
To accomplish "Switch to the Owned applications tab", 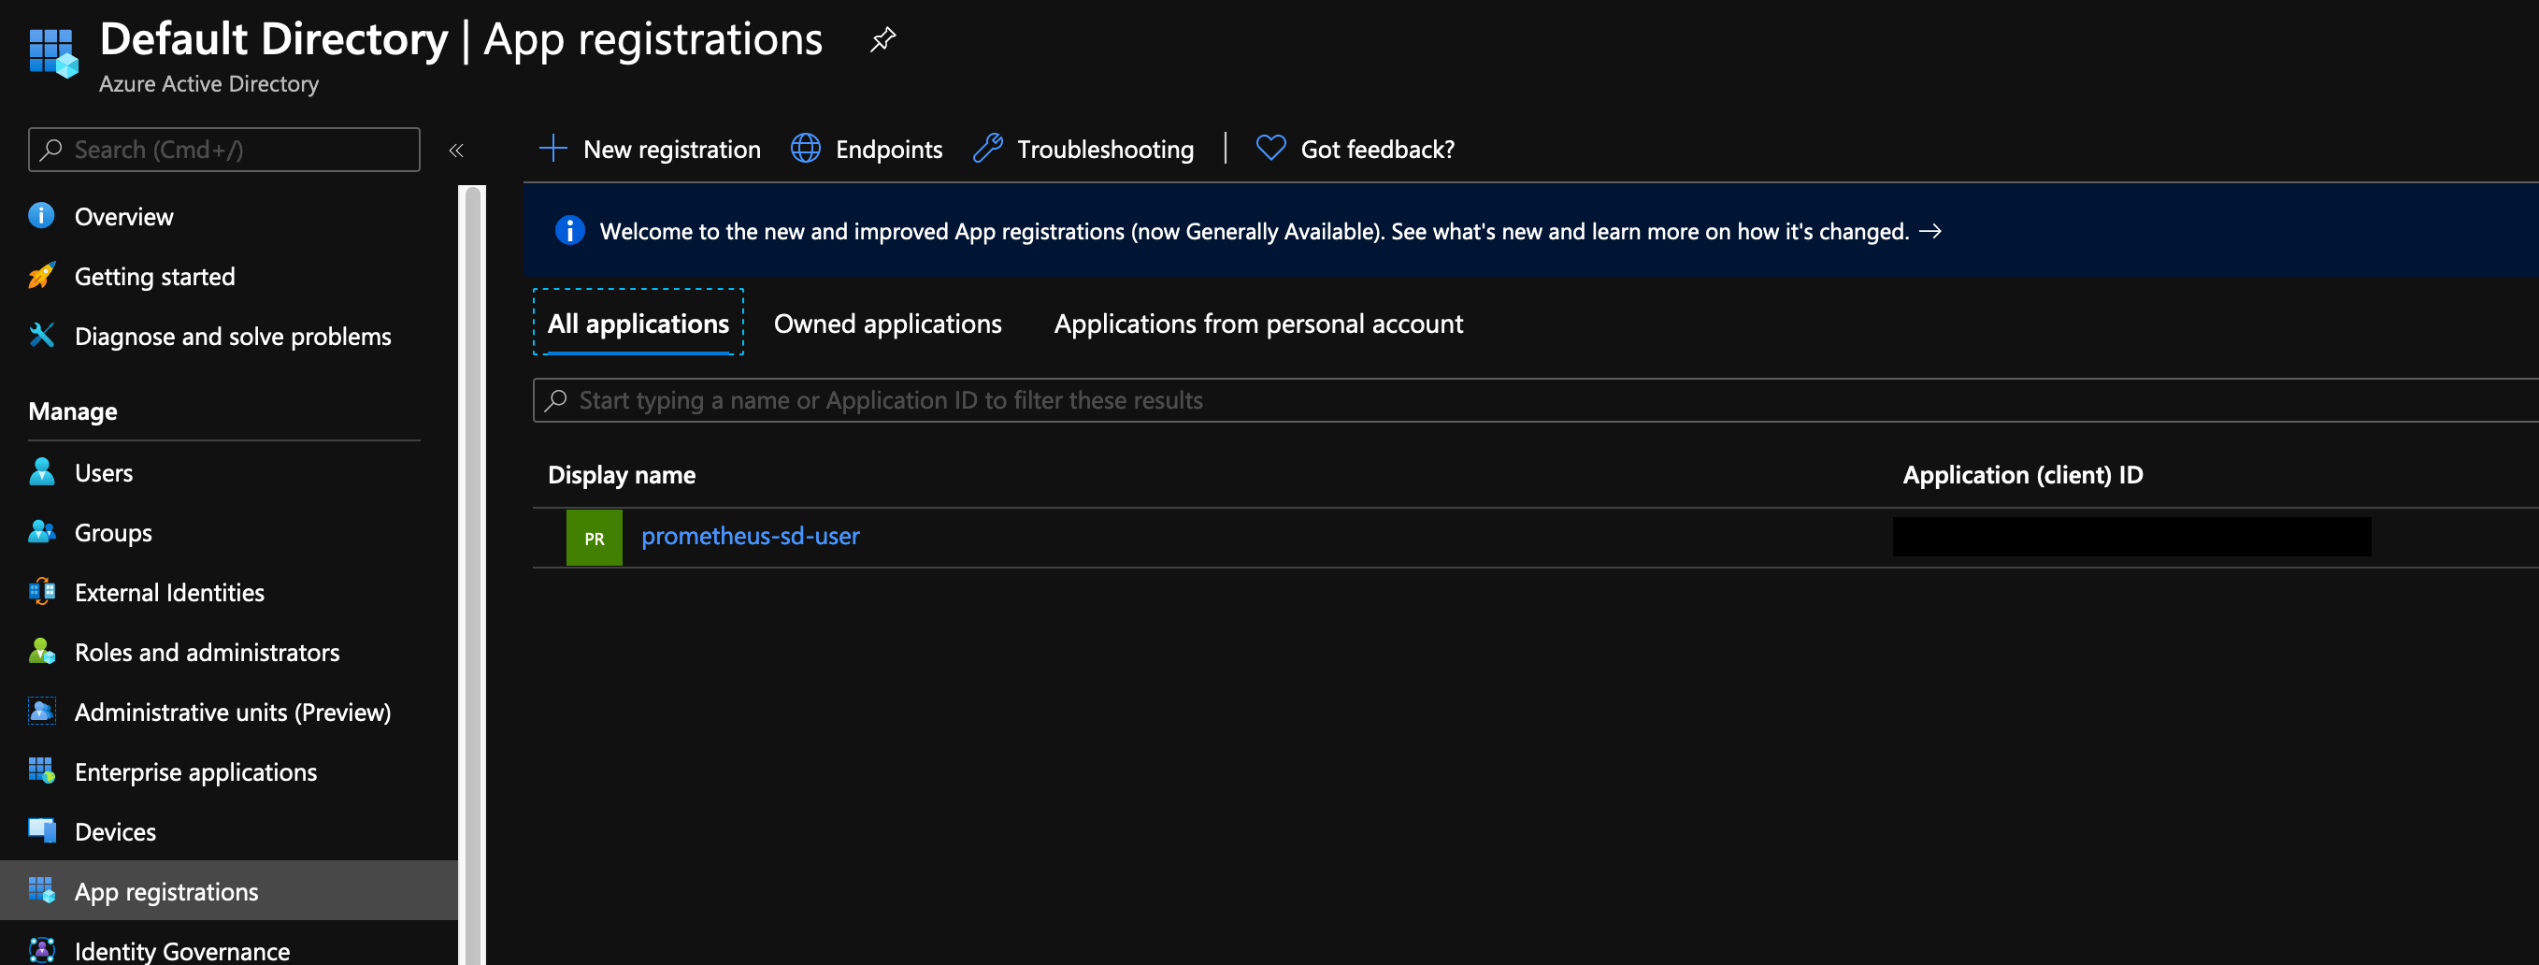I will [887, 324].
